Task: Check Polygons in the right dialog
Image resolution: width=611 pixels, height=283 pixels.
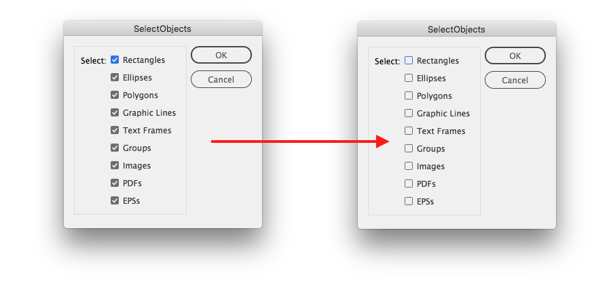Action: (409, 95)
